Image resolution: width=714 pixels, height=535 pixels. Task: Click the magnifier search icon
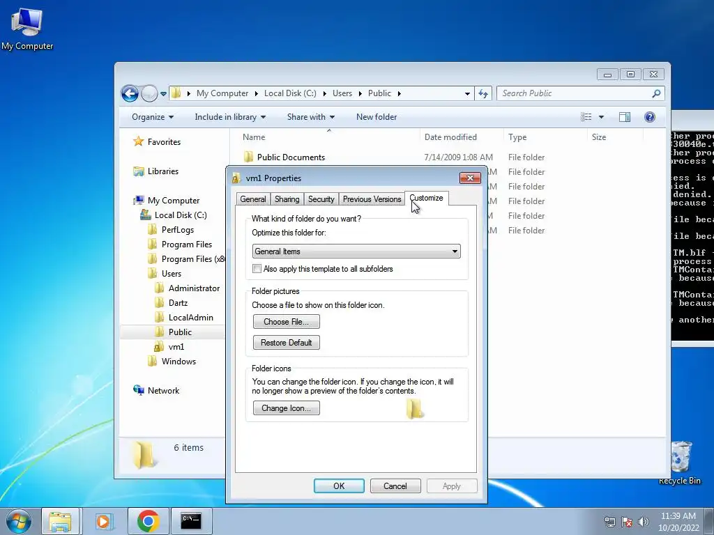[656, 93]
